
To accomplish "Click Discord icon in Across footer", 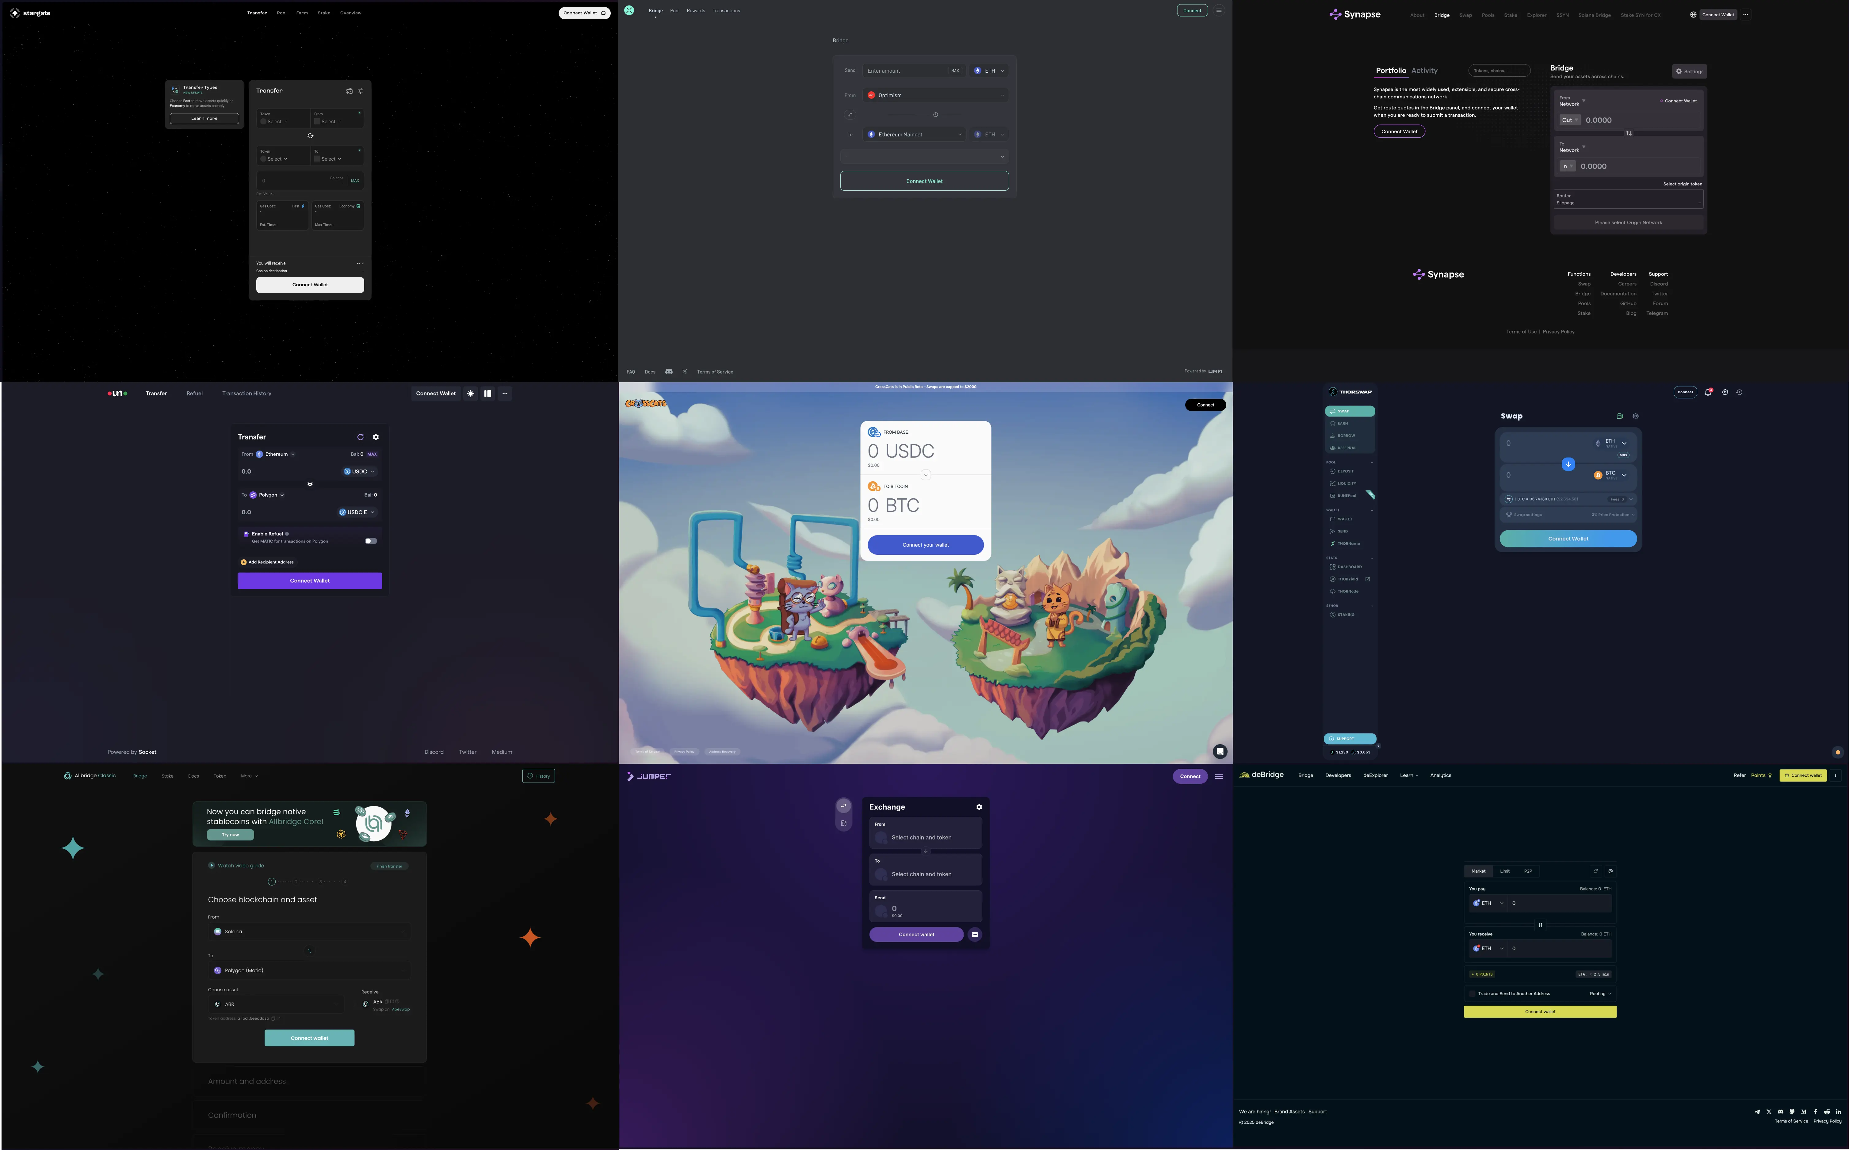I will click(669, 372).
